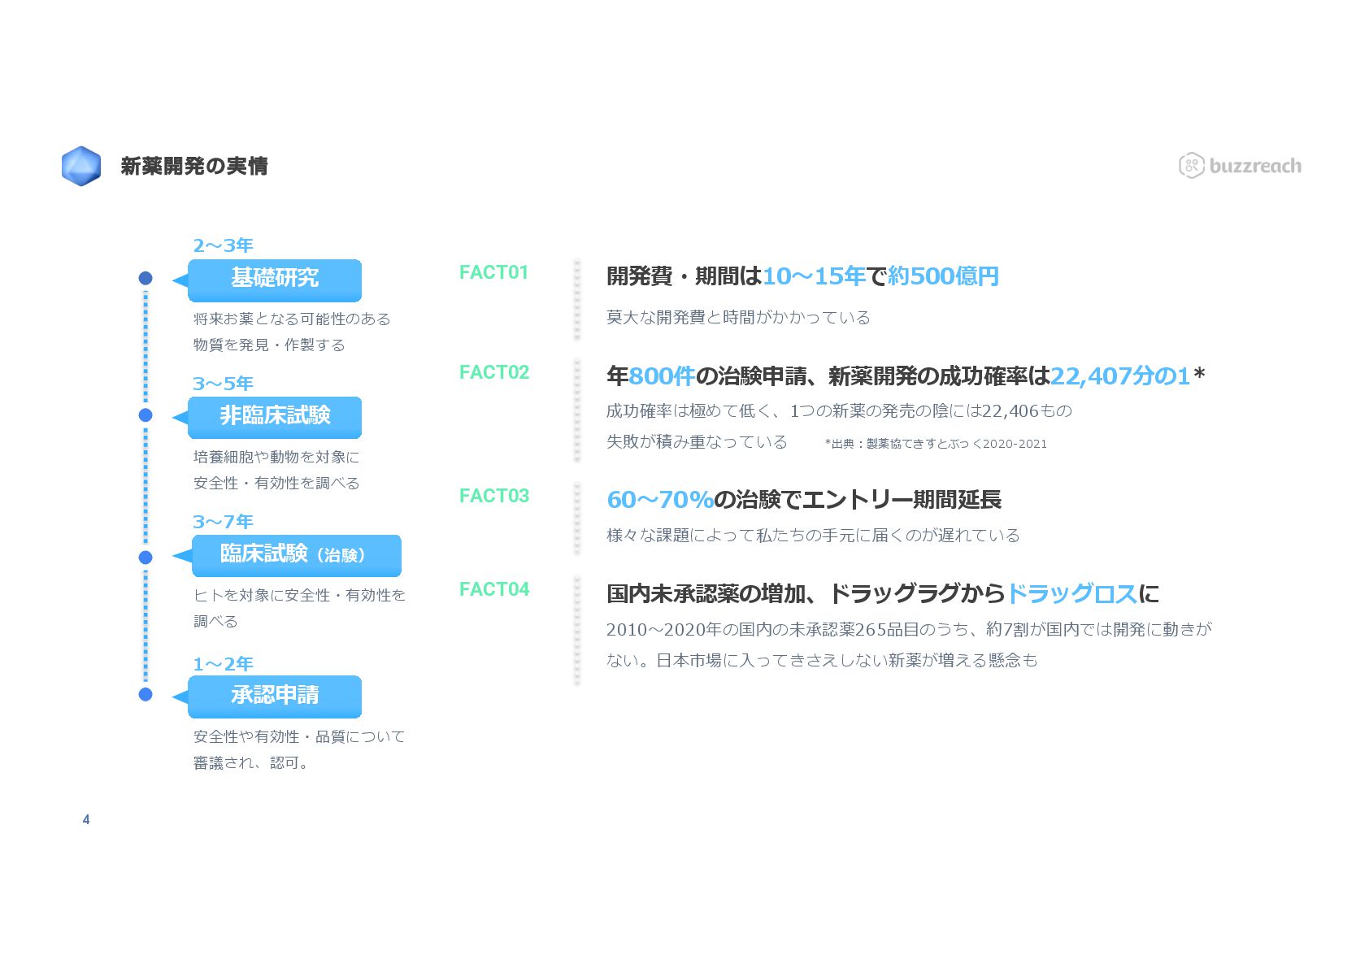Click the FACT04 label
This screenshot has height=968, width=1369.
coord(494,589)
